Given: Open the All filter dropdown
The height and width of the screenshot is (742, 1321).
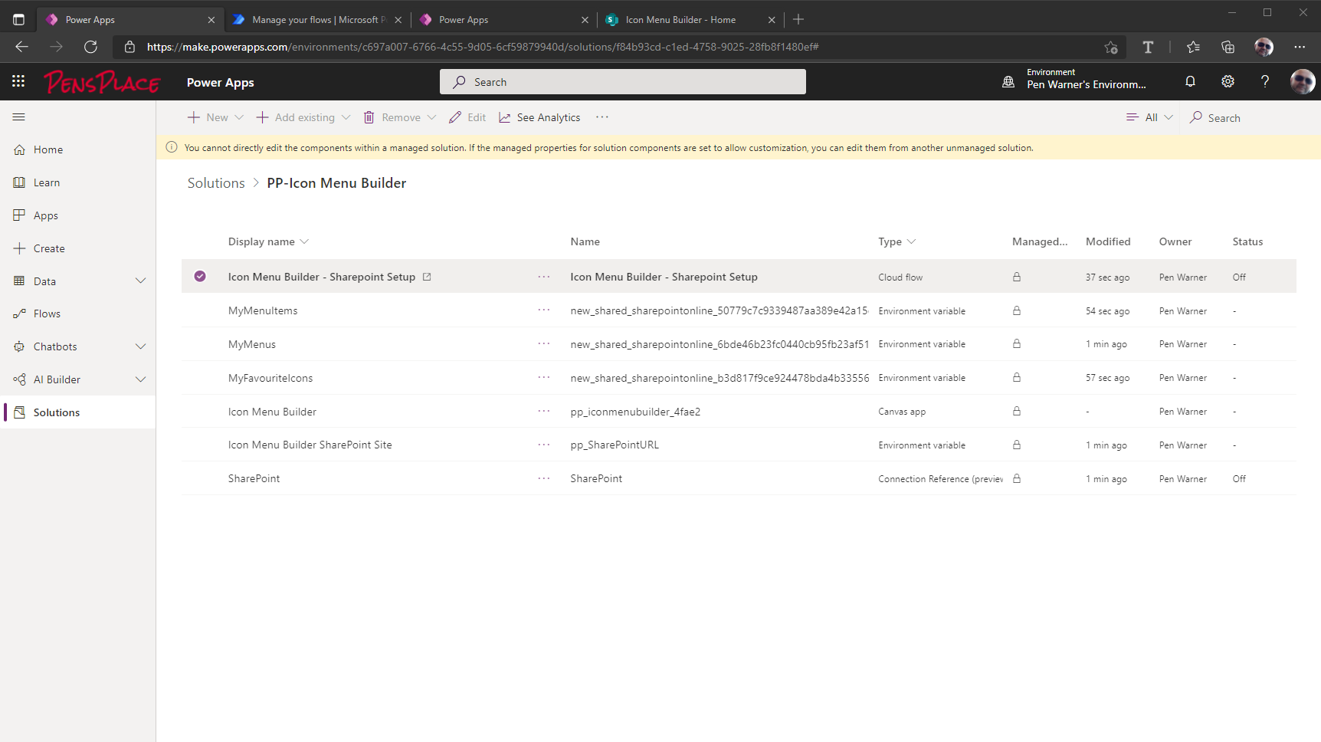Looking at the screenshot, I should coord(1149,117).
